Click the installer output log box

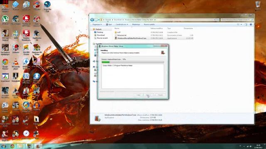tap(133, 76)
